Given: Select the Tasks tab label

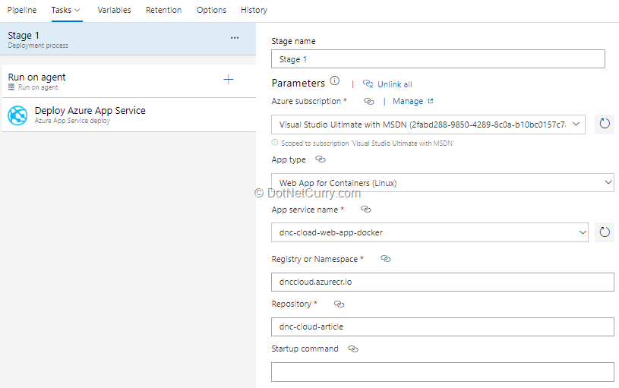Looking at the screenshot, I should click(x=62, y=10).
